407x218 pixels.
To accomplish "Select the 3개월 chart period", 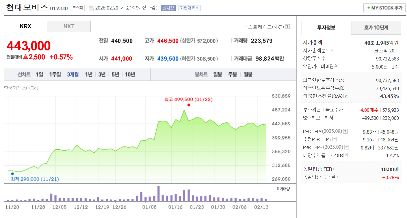I will [x=73, y=75].
